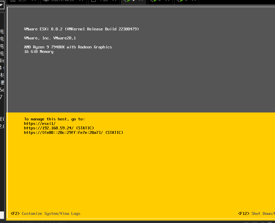275x223 pixels.
Task: Close the virtual machine tab labeled 3
Action: [x=194, y=1]
